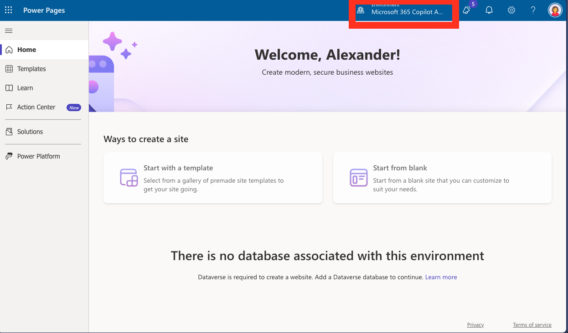Image resolution: width=568 pixels, height=333 pixels.
Task: Follow the Learn more Dataverse link
Action: click(x=441, y=277)
